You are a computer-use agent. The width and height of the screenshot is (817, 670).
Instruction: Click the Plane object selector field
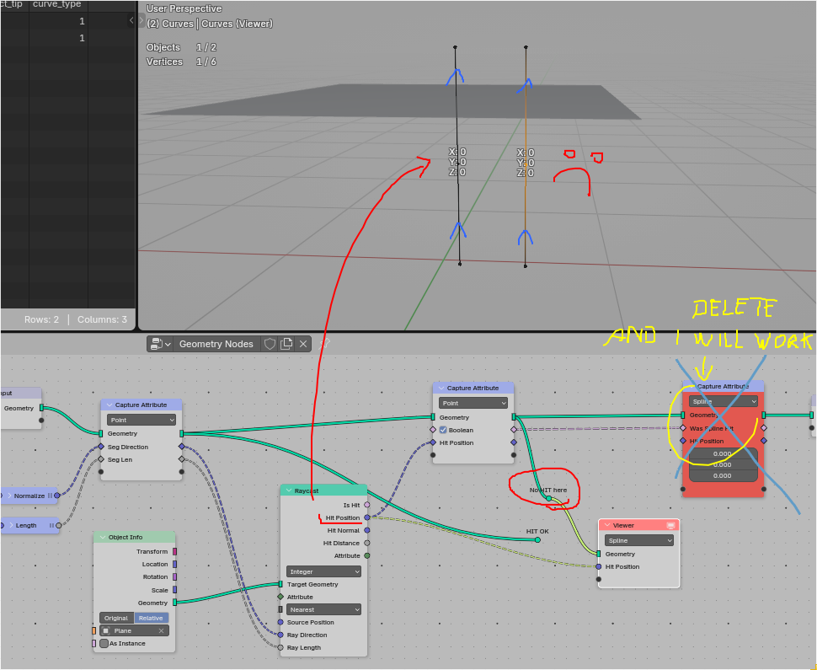pyautogui.click(x=134, y=631)
